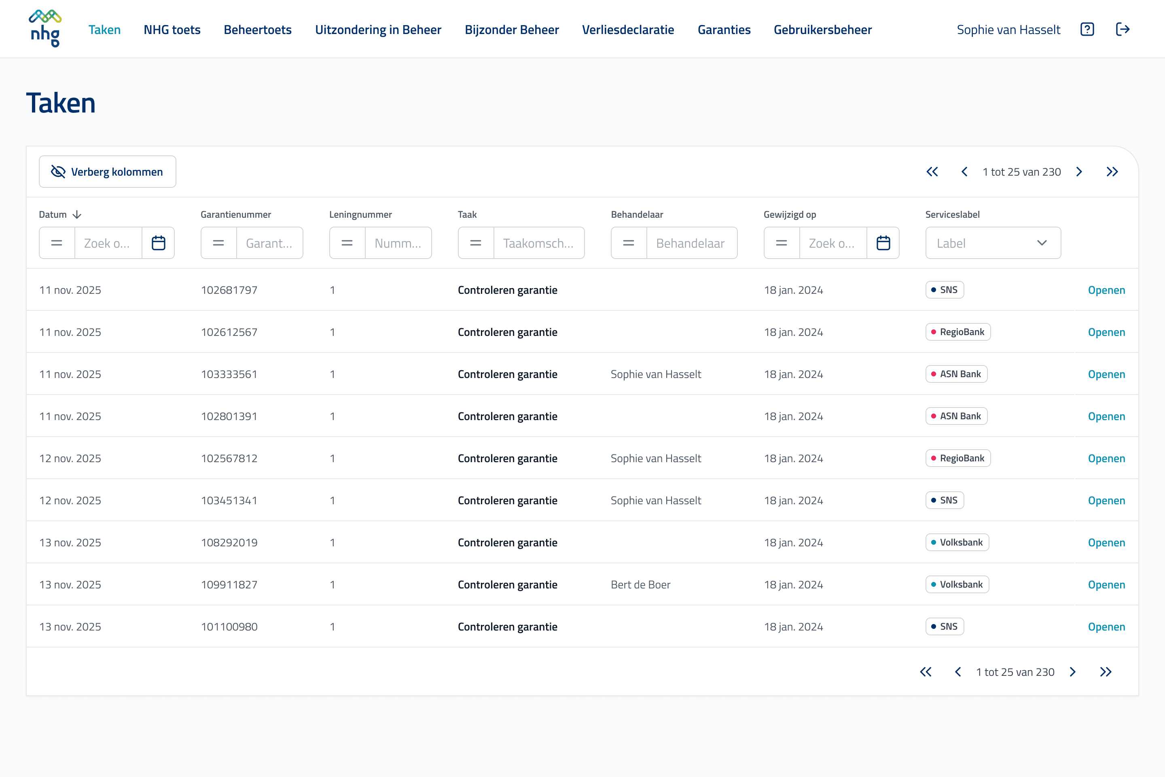Open the Verliesdeclaratie section
The width and height of the screenshot is (1165, 777).
coord(627,30)
